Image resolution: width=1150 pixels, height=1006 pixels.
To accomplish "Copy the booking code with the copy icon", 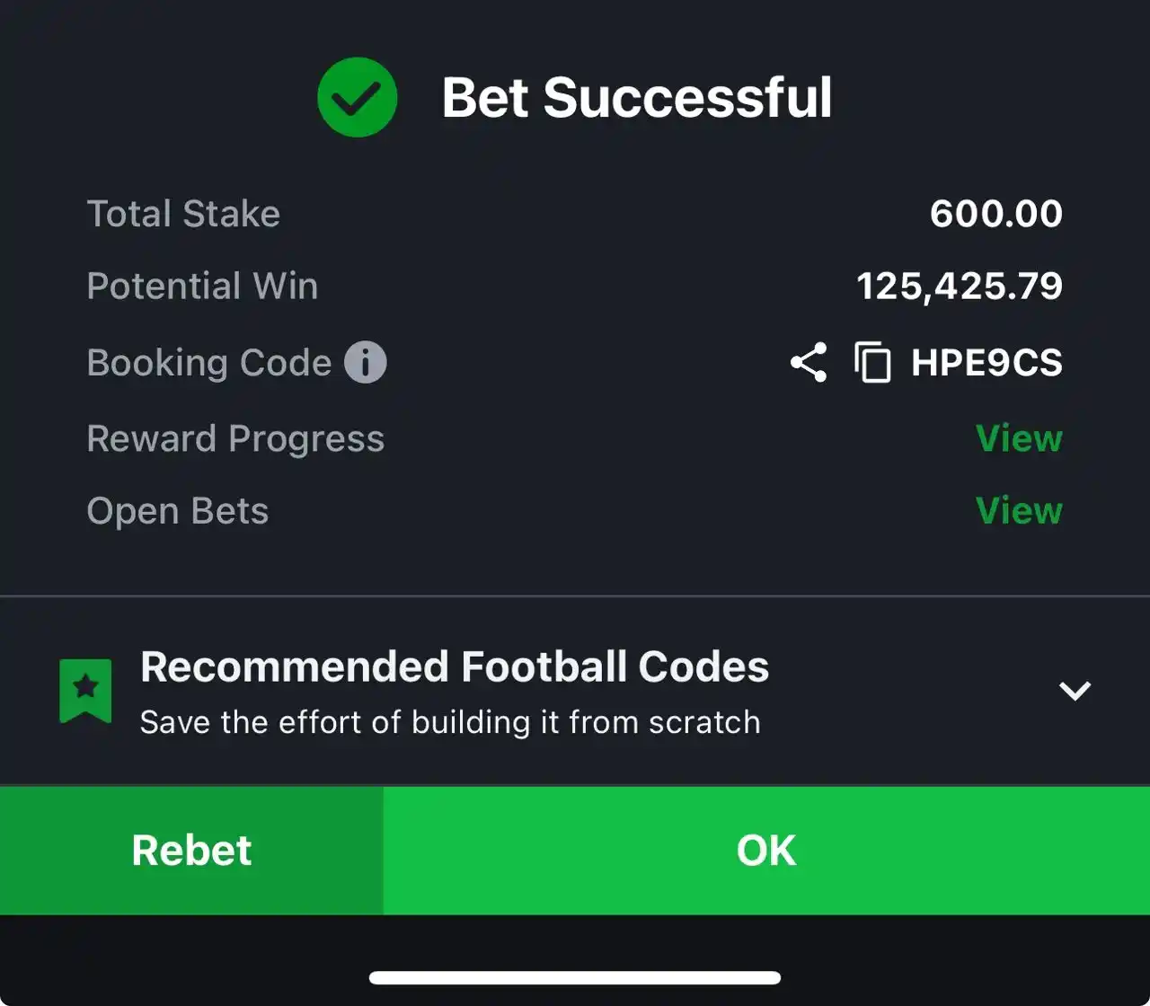I will pos(872,363).
